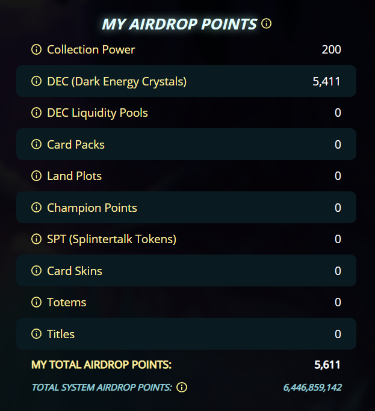Screen dimensions: 375x411
Task: Show info for SPT (Splintertalk Tokens)
Action: pyautogui.click(x=36, y=239)
